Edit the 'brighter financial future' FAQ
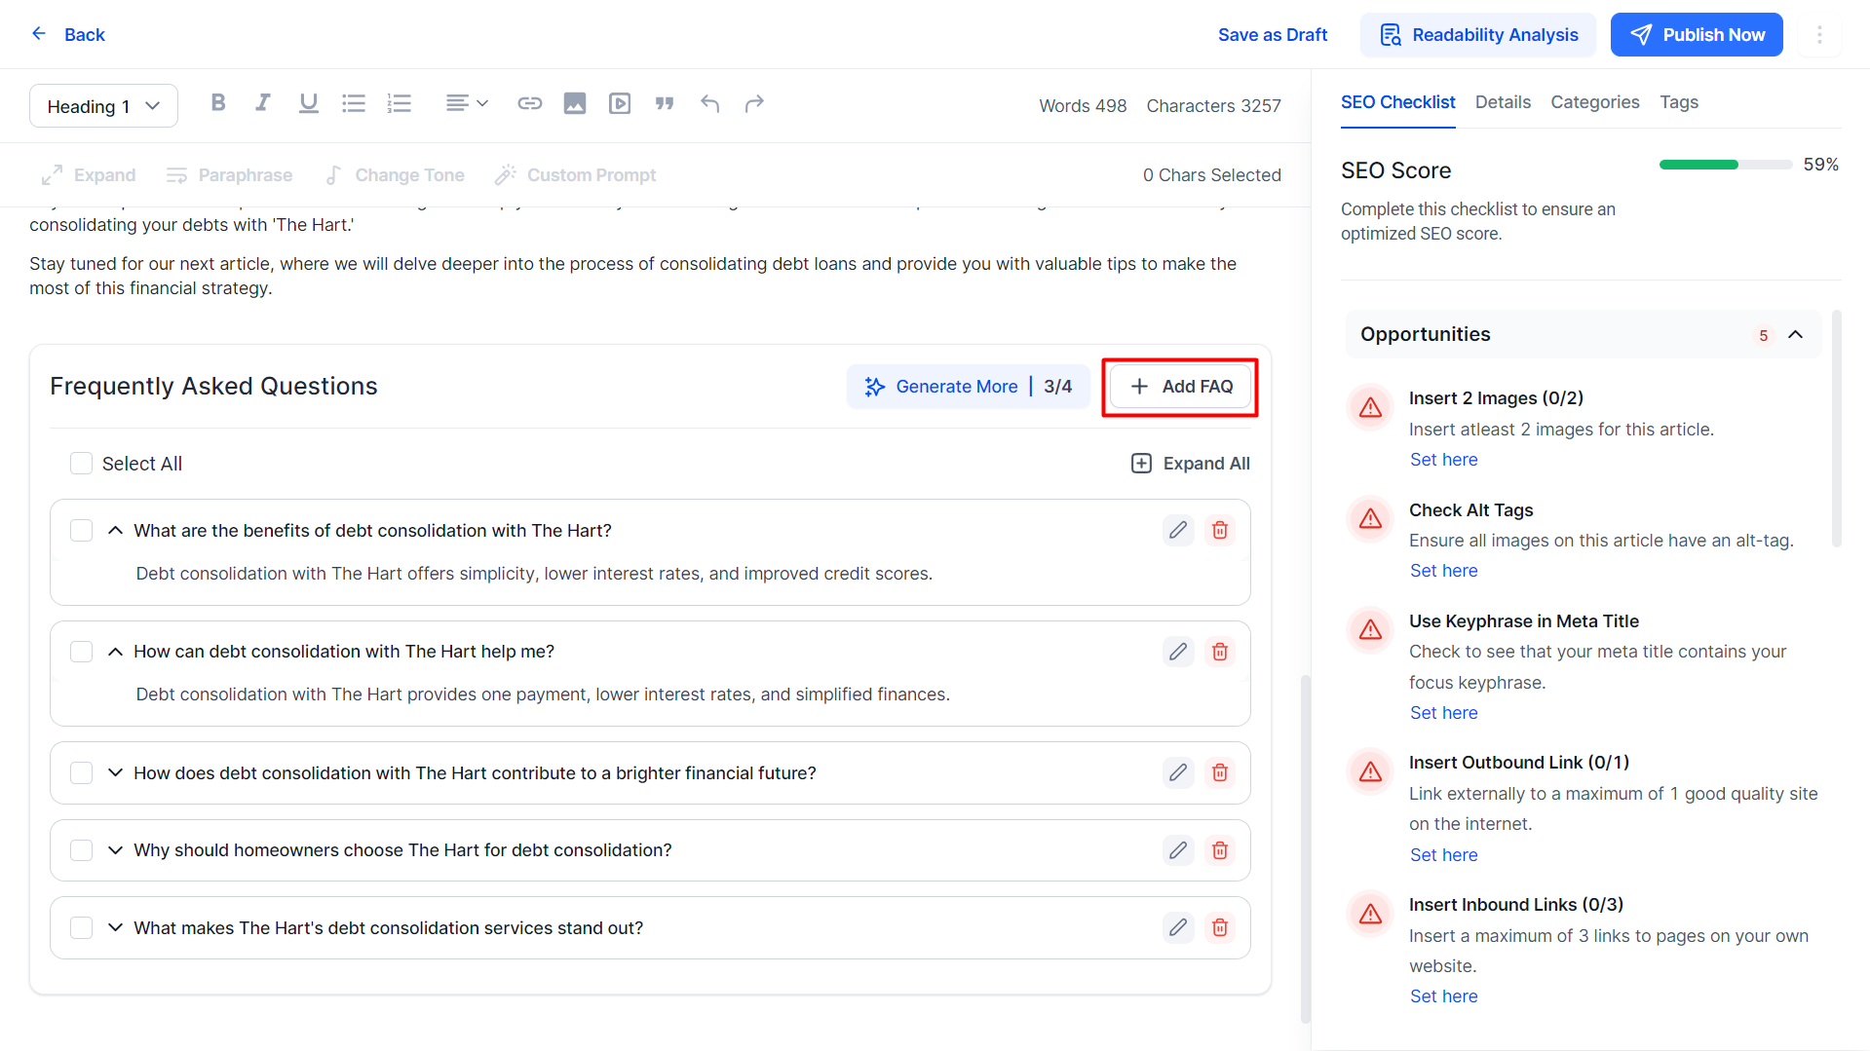Viewport: 1870px width, 1051px height. coord(1178,772)
